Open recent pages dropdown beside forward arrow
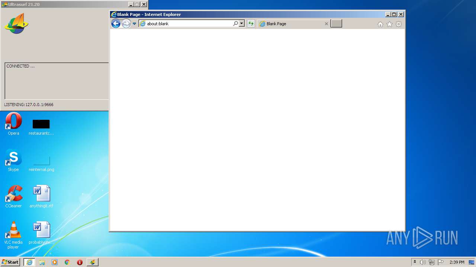This screenshot has height=267, width=476. coord(135,24)
